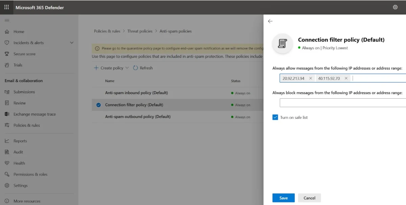Screen dimensions: 406x205
Task: Click the always block IP addresses field
Action: pos(342,103)
